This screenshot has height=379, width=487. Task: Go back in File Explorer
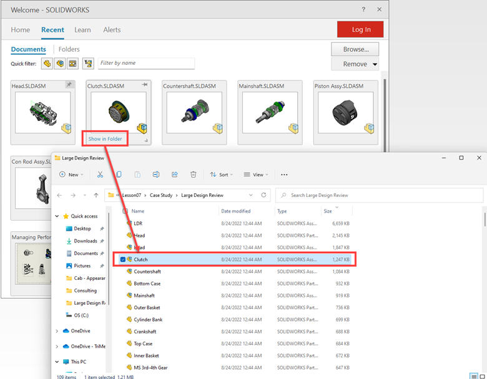pyautogui.click(x=59, y=195)
